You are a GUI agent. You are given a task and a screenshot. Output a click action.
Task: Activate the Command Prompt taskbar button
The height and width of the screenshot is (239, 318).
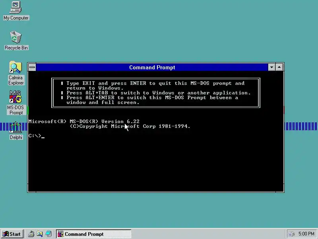[93, 234]
